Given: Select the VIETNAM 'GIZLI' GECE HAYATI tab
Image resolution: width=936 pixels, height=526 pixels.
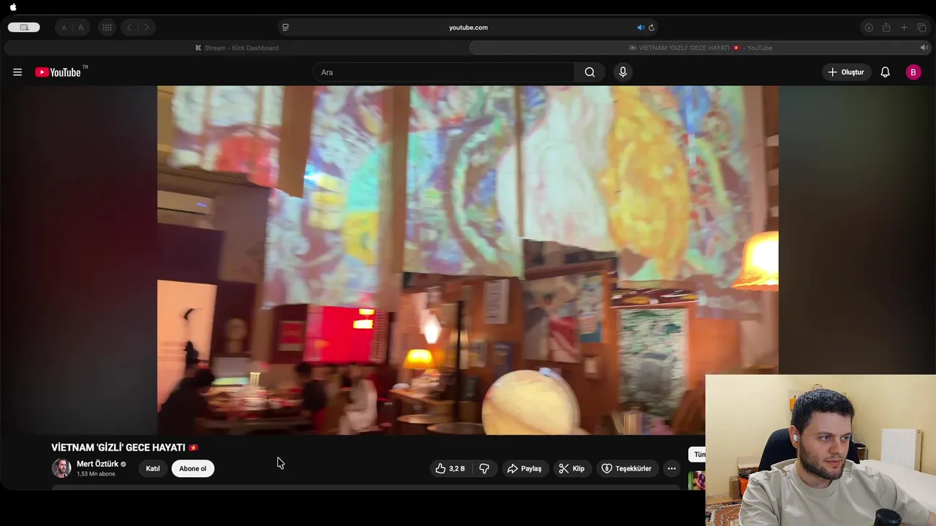Looking at the screenshot, I should [700, 48].
